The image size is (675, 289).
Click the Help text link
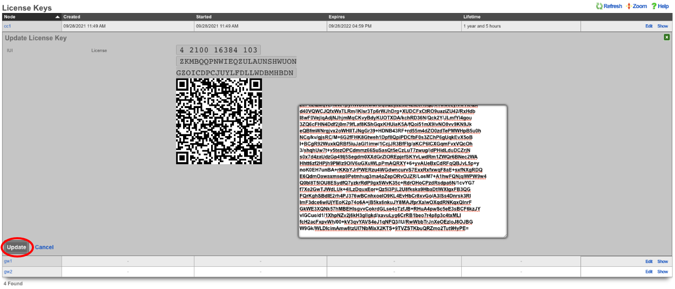(663, 6)
